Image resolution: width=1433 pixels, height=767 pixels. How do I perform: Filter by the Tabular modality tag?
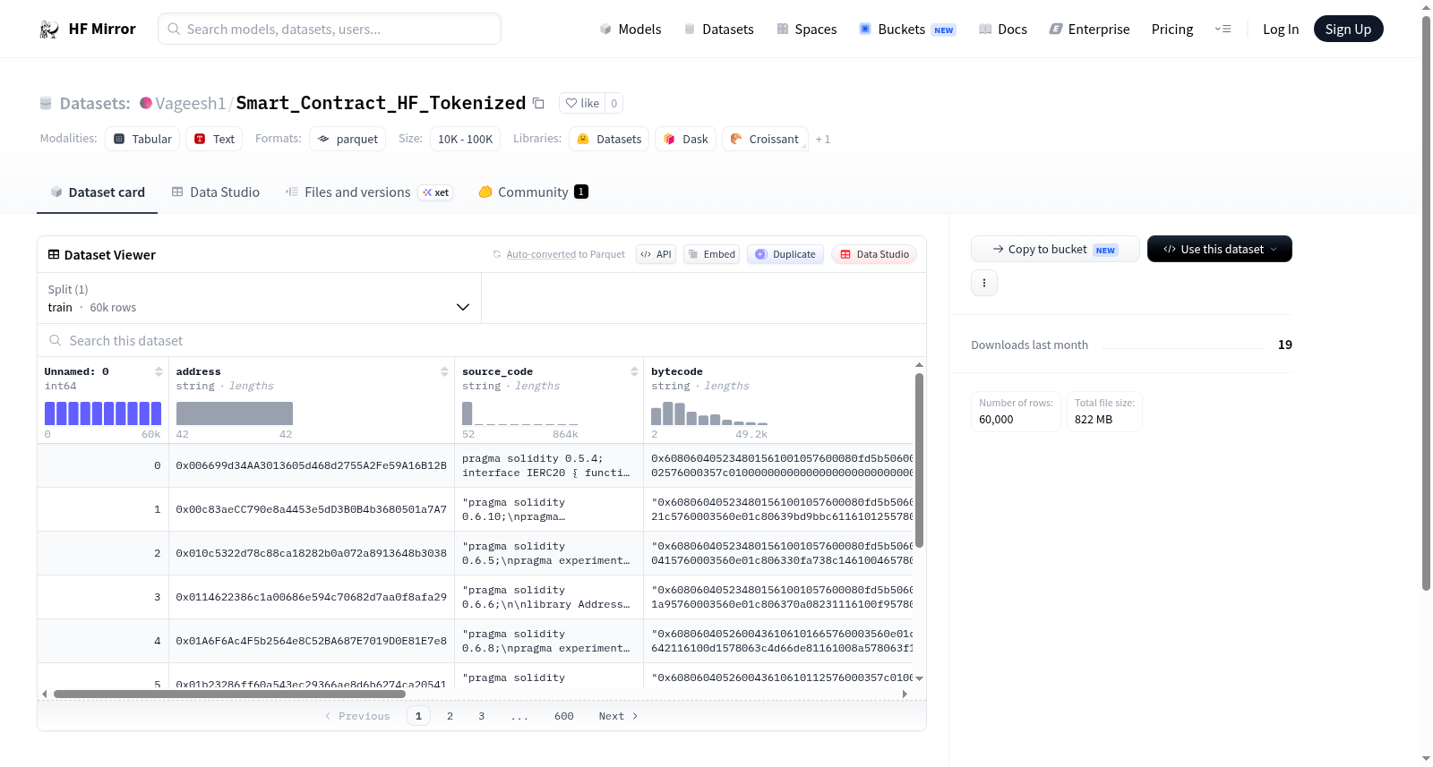(142, 139)
